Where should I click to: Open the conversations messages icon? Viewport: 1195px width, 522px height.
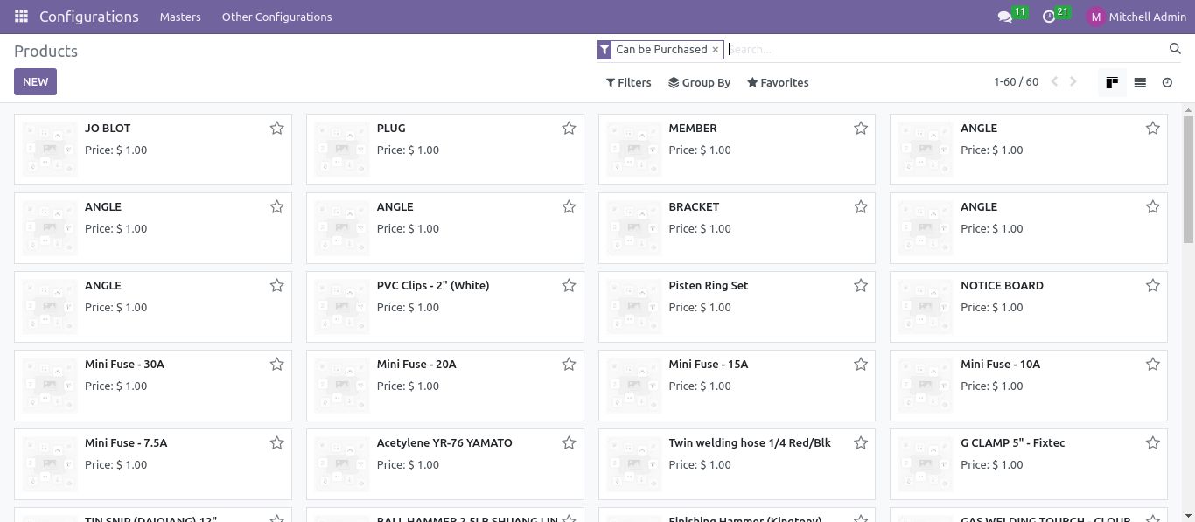pyautogui.click(x=1005, y=17)
